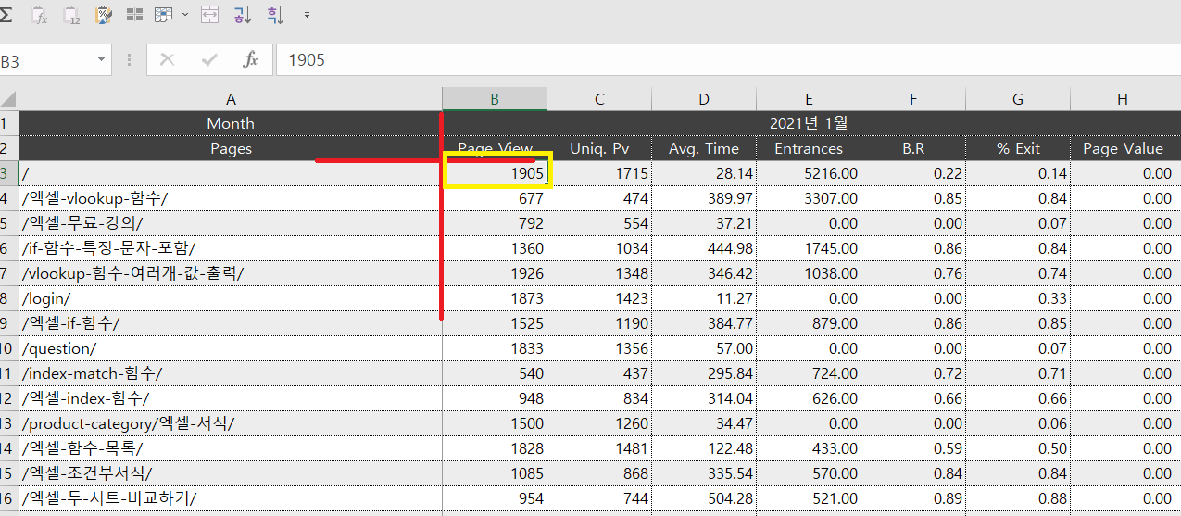Click the % Exit header cell
The height and width of the screenshot is (516, 1181).
(1018, 148)
